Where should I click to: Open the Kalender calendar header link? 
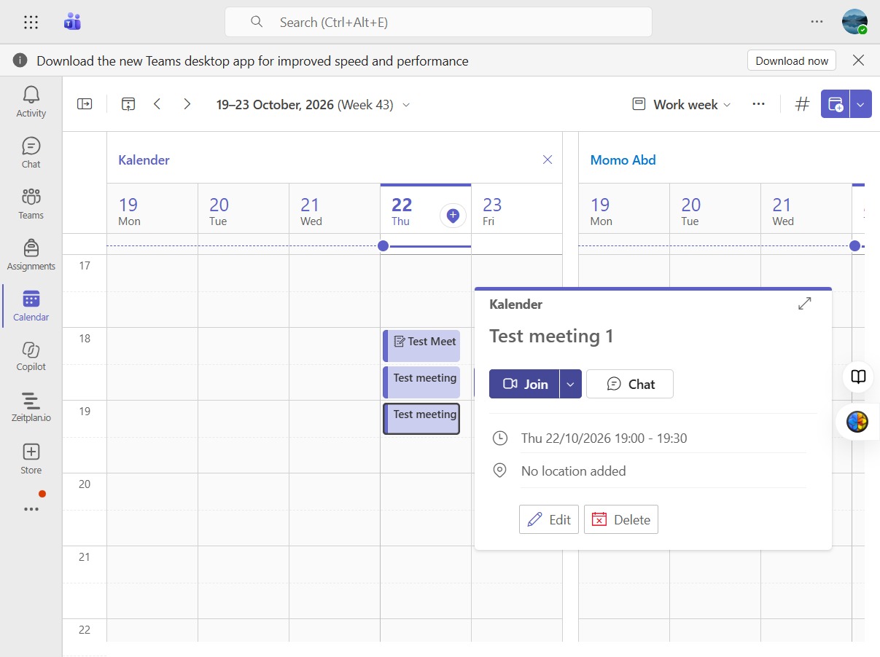[x=144, y=160]
